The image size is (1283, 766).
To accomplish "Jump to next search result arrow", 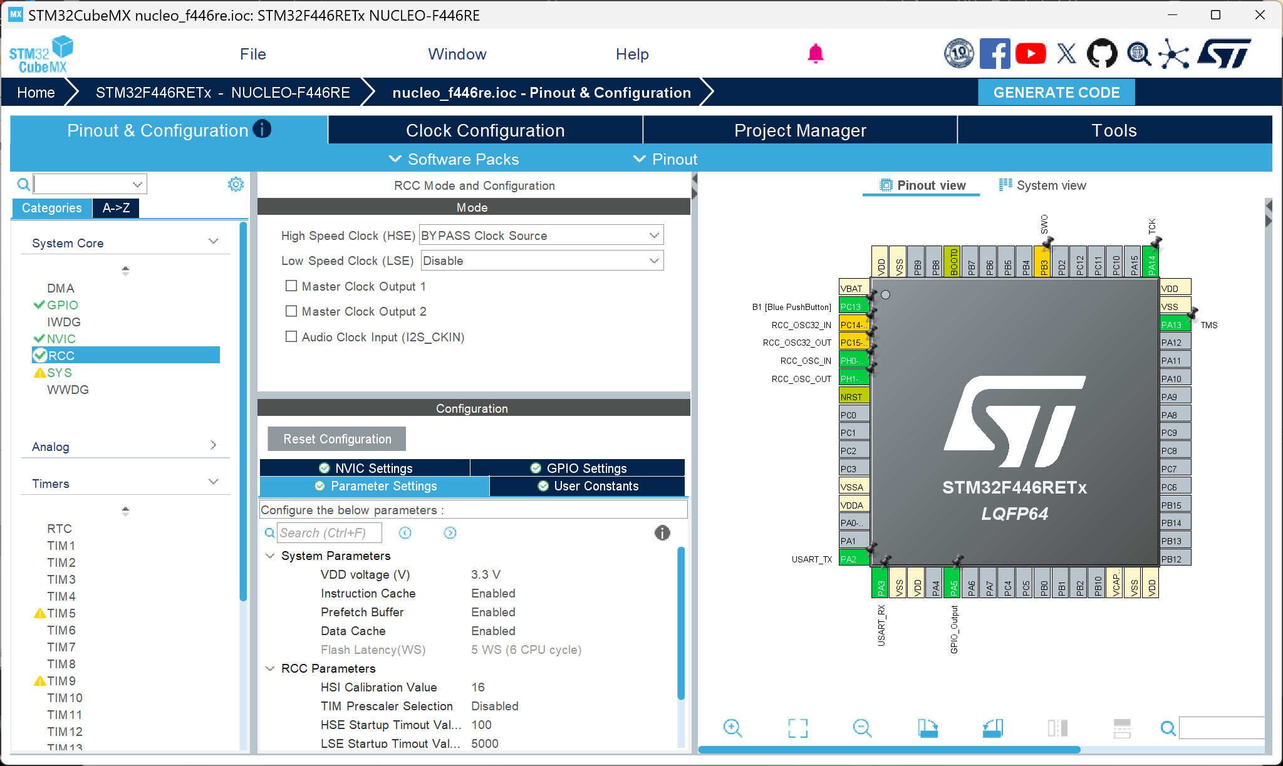I will [x=450, y=533].
